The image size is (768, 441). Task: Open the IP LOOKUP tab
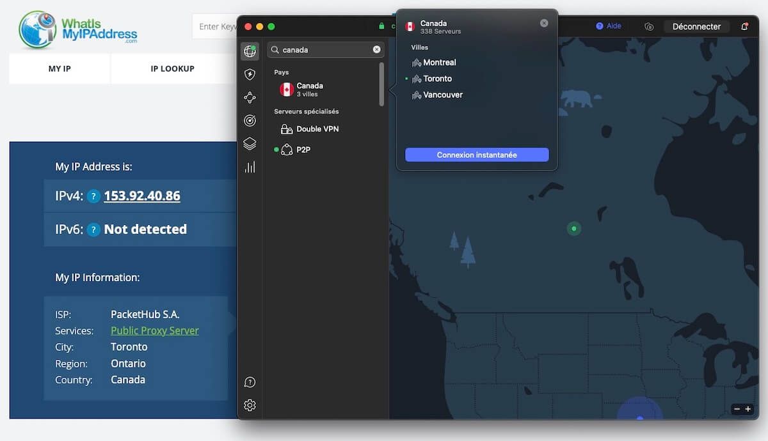tap(172, 69)
